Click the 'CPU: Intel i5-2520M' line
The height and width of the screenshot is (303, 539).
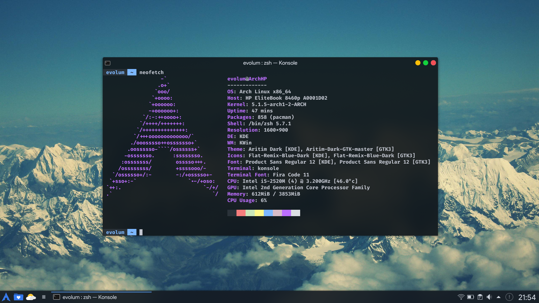[292, 181]
